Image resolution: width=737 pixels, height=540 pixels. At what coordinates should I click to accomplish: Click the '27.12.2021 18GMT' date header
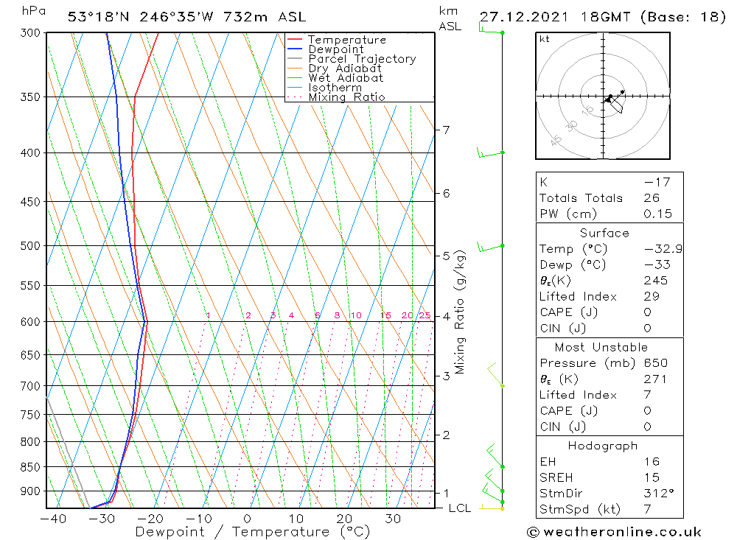[x=555, y=17]
